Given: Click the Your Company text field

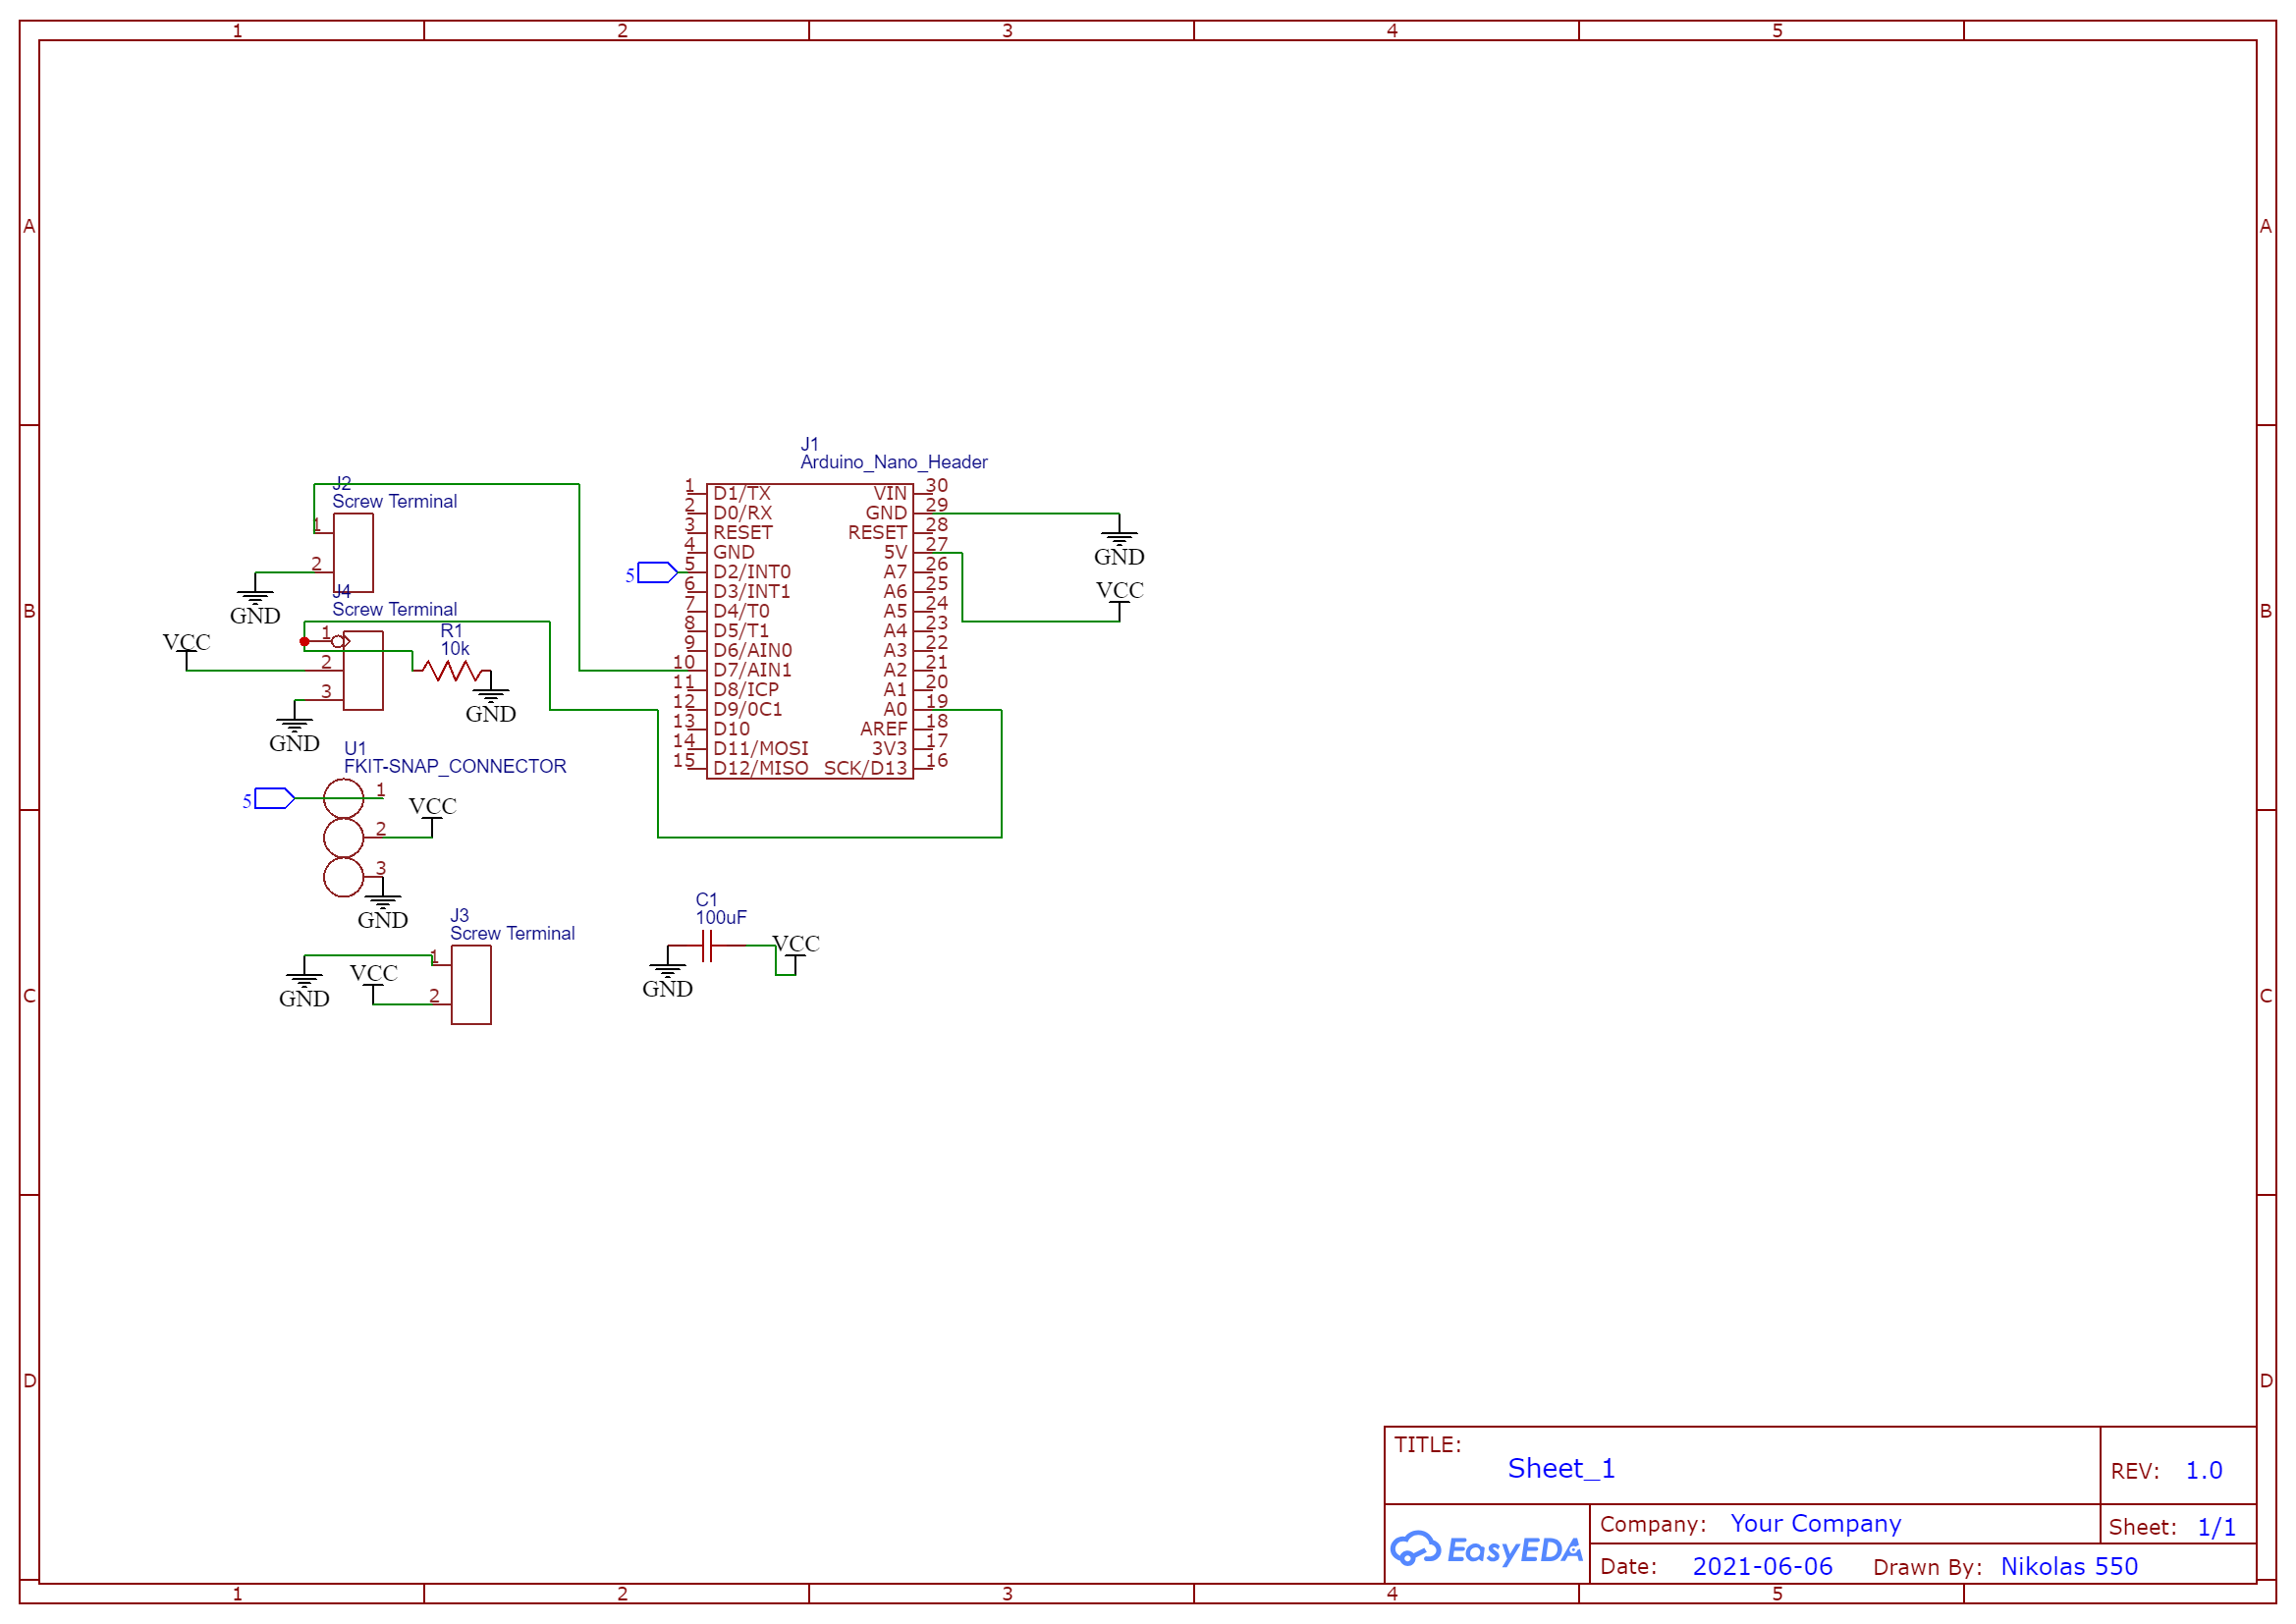Looking at the screenshot, I should pos(1815,1523).
